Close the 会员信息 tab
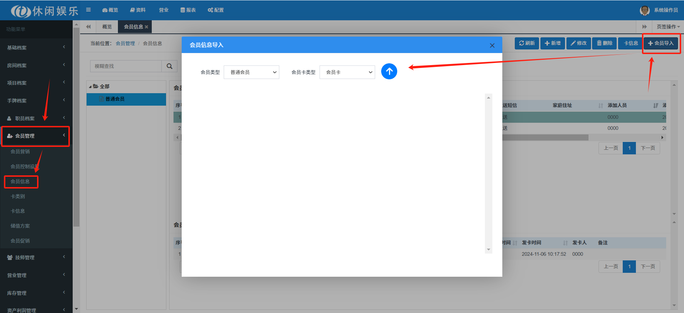This screenshot has height=313, width=684. 146,27
